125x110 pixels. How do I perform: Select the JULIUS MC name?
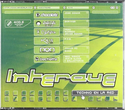pyautogui.click(x=71, y=48)
